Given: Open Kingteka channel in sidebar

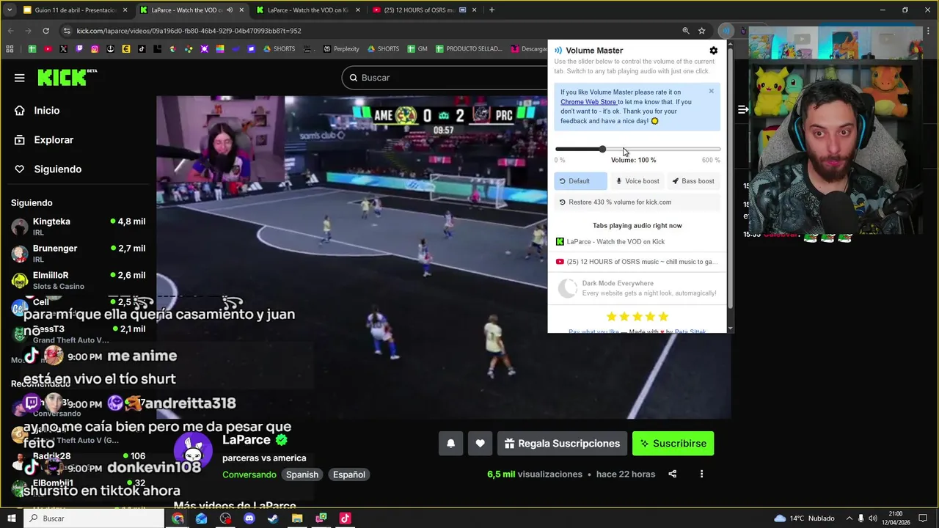Looking at the screenshot, I should 78,226.
